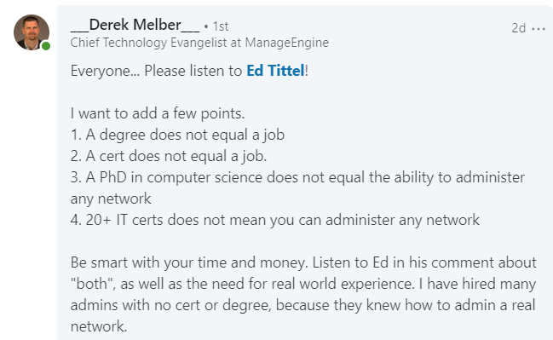Click the "any network" continuation line
Screen dimensions: 553x340
pyautogui.click(x=111, y=199)
